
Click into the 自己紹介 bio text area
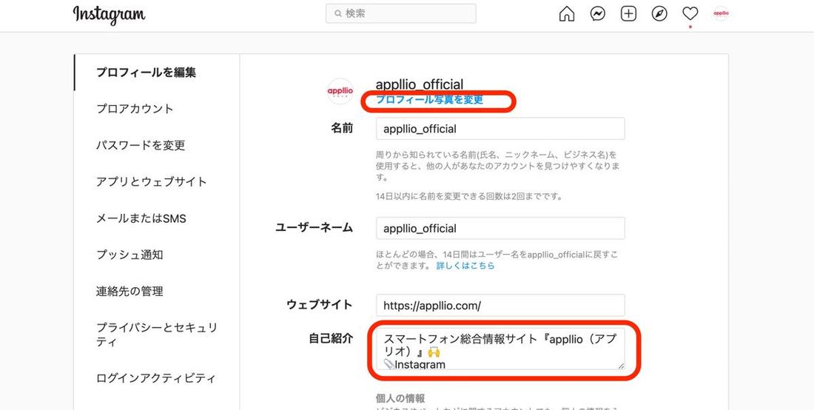500,349
